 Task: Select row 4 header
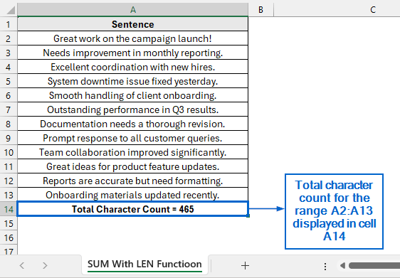(x=9, y=68)
